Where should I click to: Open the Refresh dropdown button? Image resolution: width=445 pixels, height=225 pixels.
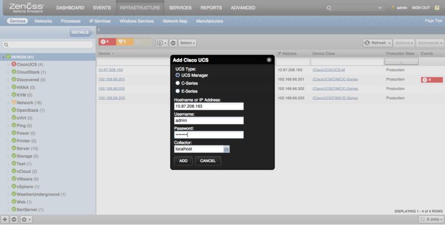378,43
